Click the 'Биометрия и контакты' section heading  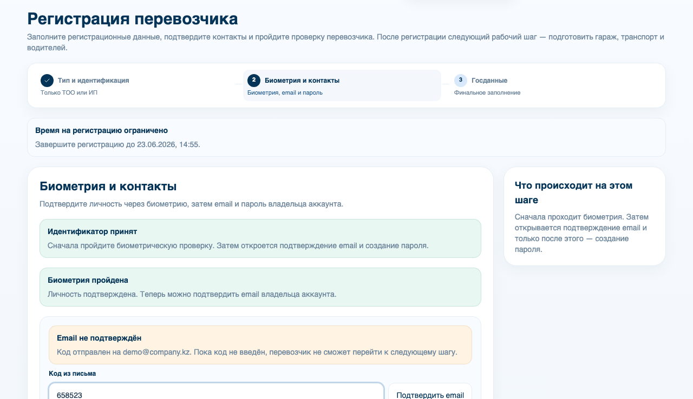point(108,187)
